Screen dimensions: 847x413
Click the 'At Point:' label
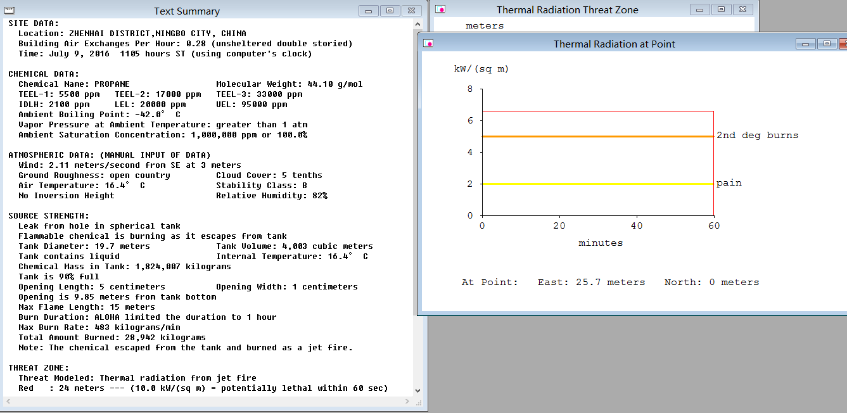click(x=490, y=283)
